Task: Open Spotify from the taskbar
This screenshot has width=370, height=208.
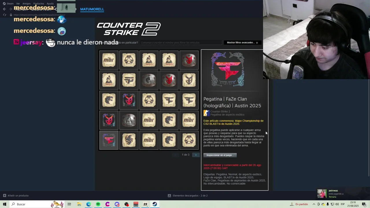Action: pyautogui.click(x=98, y=204)
